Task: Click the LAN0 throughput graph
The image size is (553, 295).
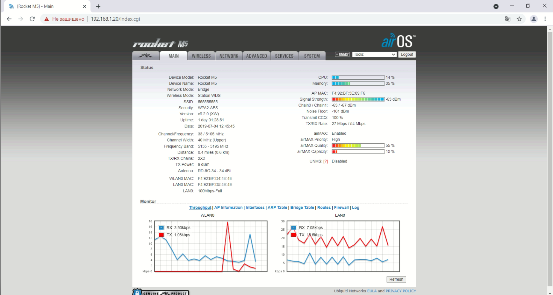Action: pos(343,246)
